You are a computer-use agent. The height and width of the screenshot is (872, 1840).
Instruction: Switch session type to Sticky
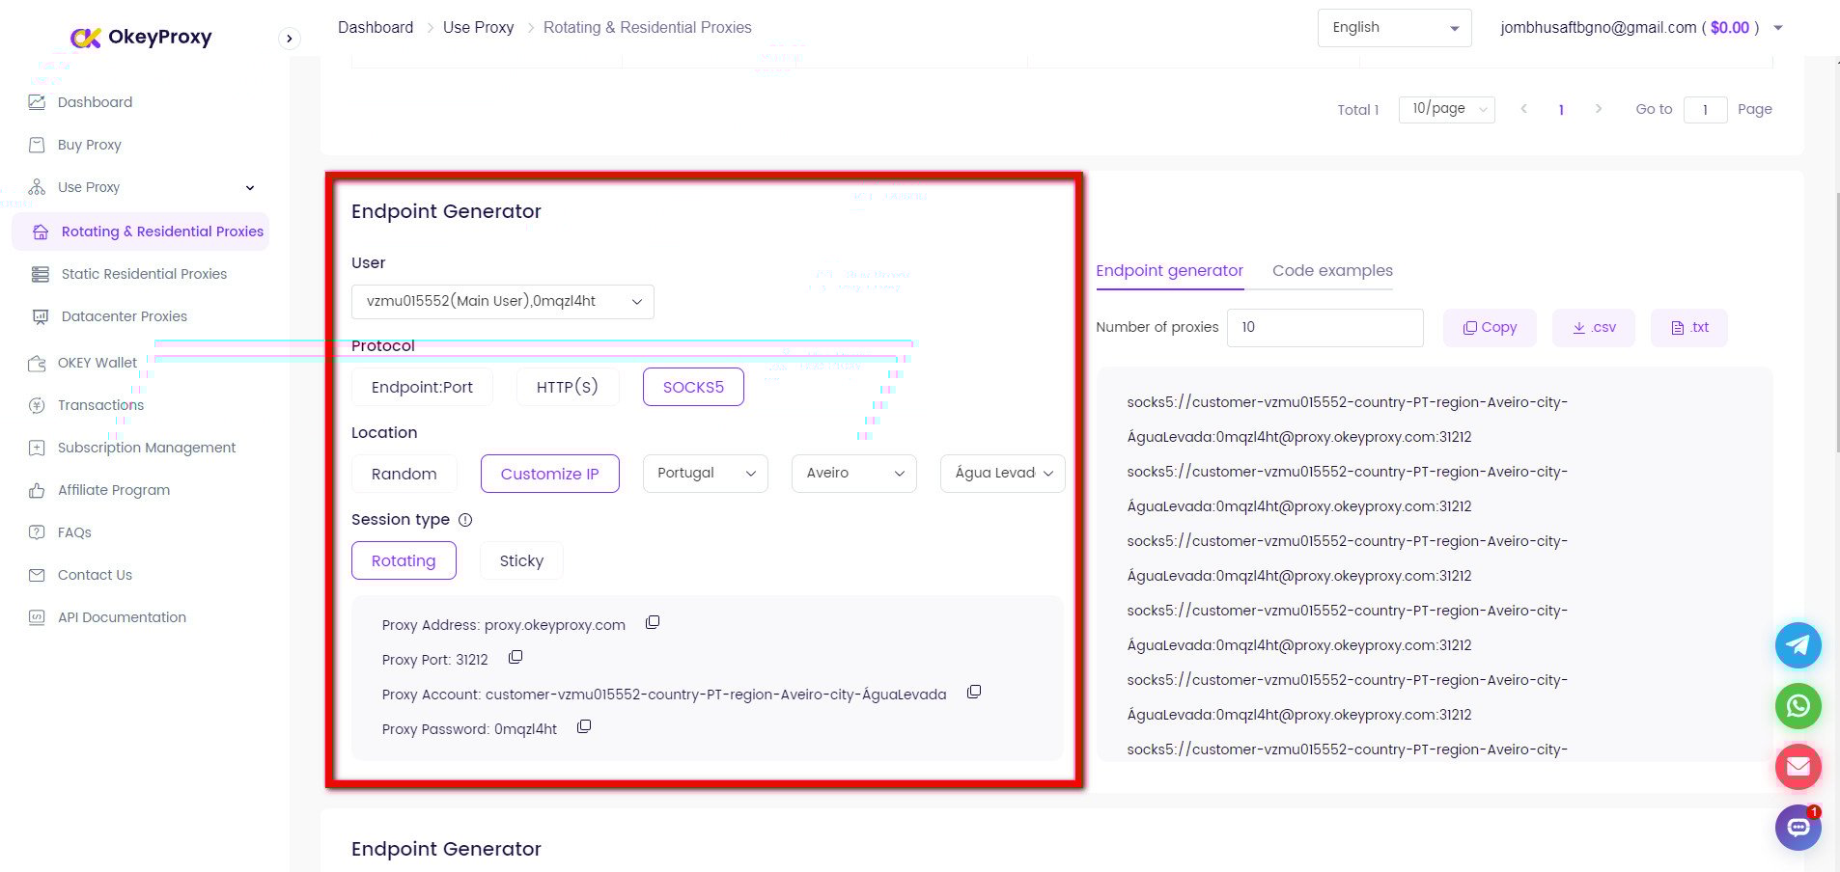(521, 560)
